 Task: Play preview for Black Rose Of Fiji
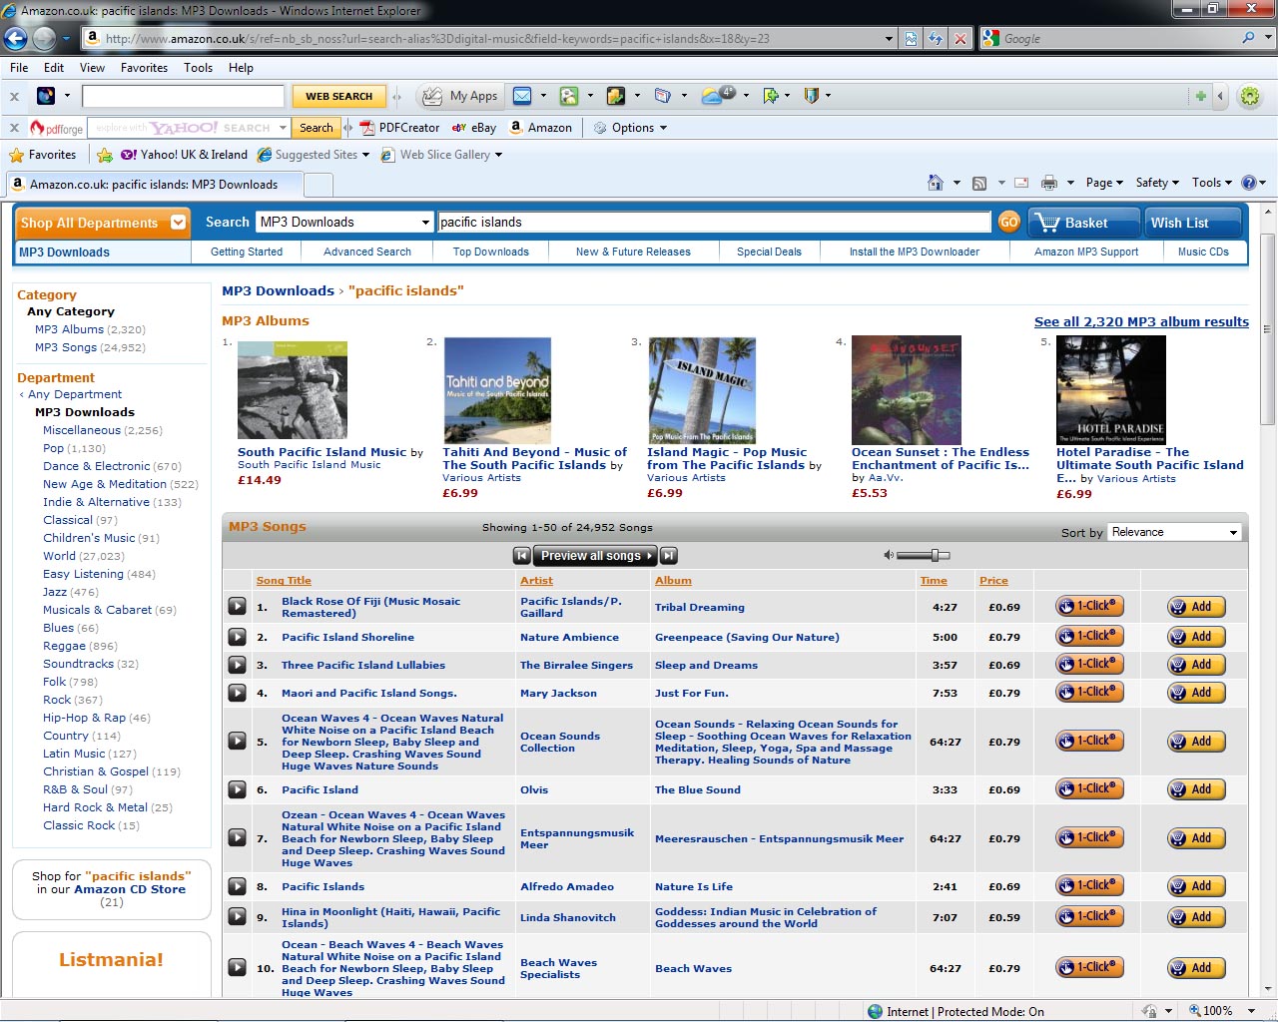tap(237, 606)
